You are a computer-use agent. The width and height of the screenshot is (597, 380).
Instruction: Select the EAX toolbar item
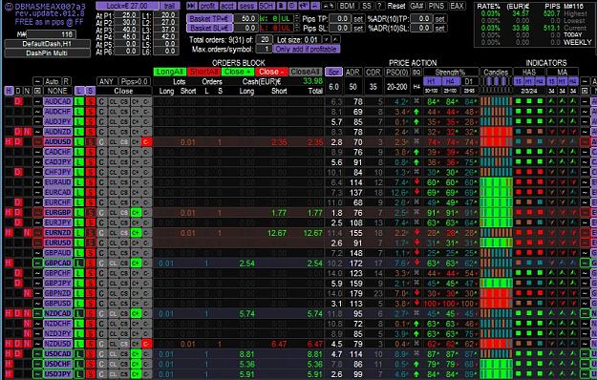coord(457,6)
